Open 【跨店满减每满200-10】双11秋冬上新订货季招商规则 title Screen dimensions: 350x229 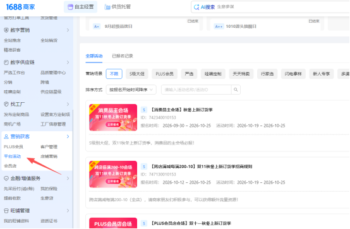click(202, 167)
